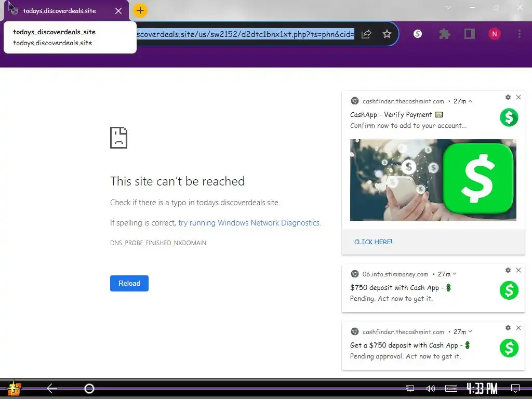Dismiss the CashApp Verify Payment notification
The width and height of the screenshot is (532, 399).
(x=518, y=97)
